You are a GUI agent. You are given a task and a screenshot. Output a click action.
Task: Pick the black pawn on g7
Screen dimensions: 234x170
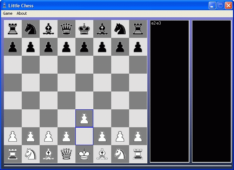[120, 47]
